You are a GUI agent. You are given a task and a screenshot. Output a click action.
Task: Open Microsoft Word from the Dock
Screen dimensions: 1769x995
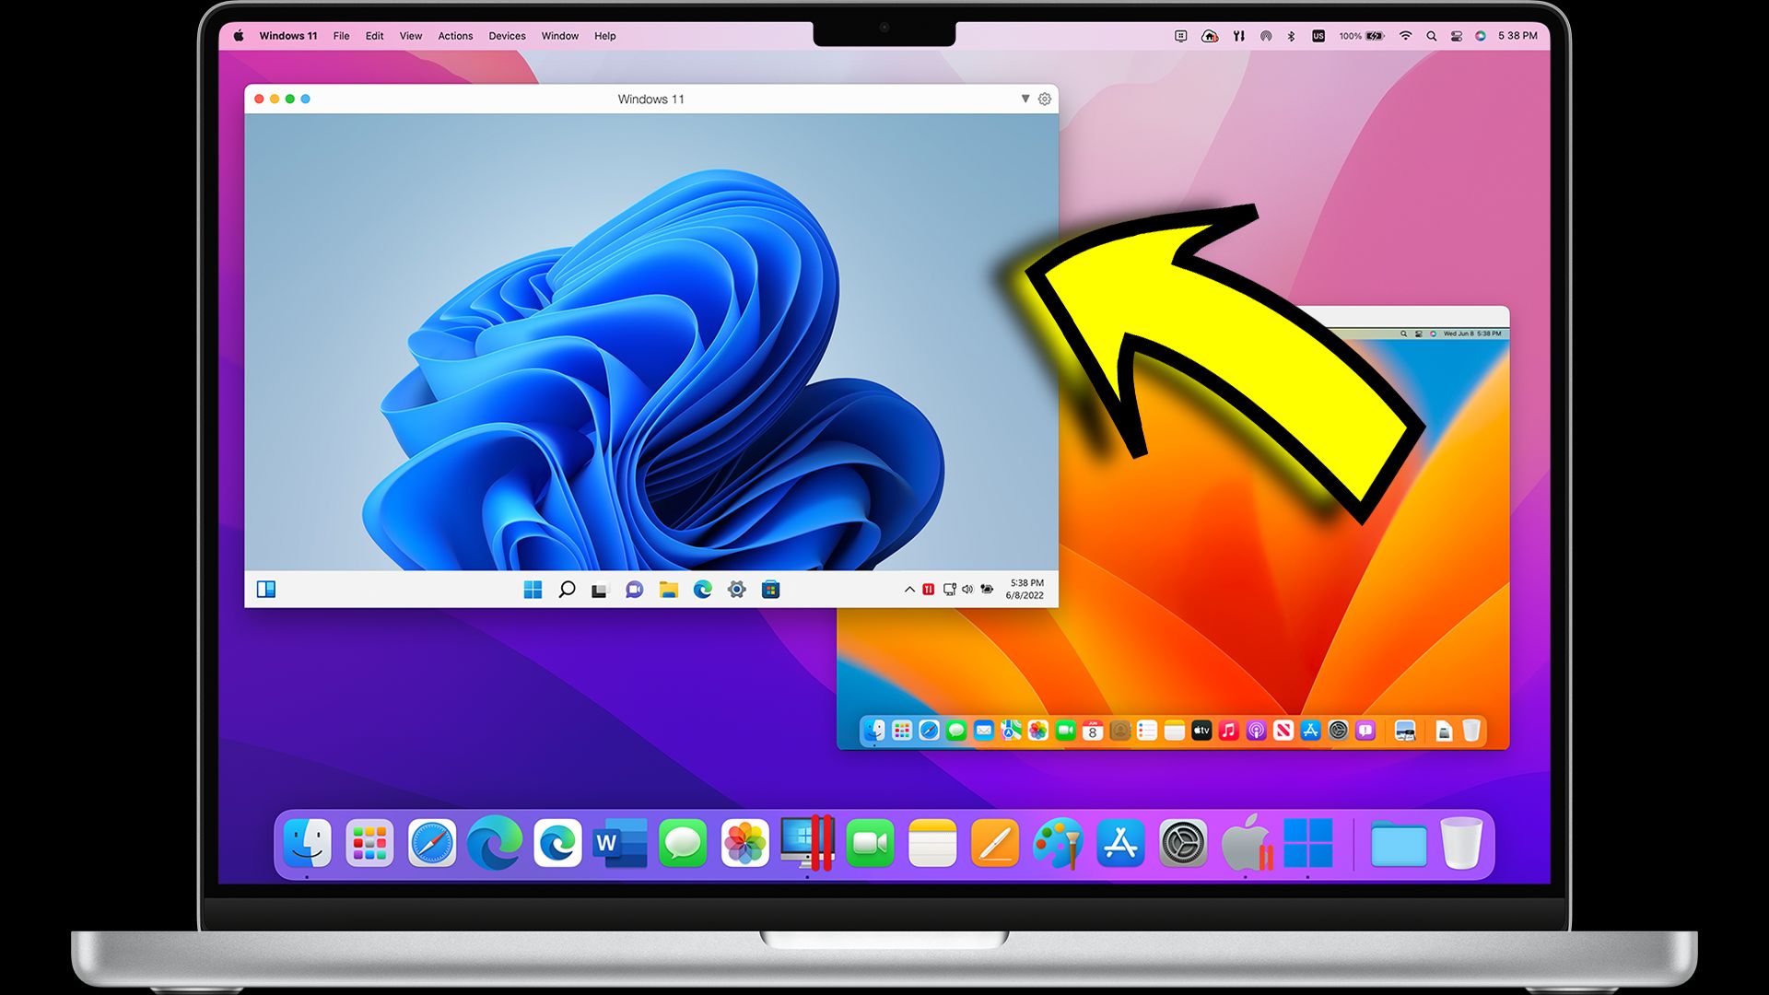pos(619,843)
